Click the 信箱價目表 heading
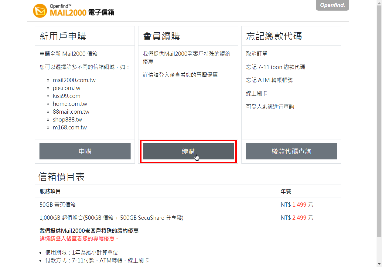The height and width of the screenshot is (267, 382). point(61,177)
